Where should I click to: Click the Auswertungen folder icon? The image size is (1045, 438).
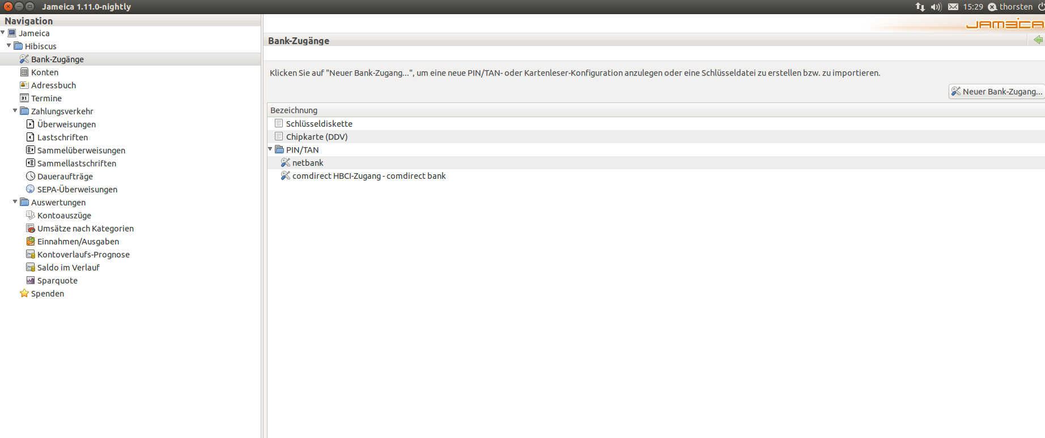24,202
